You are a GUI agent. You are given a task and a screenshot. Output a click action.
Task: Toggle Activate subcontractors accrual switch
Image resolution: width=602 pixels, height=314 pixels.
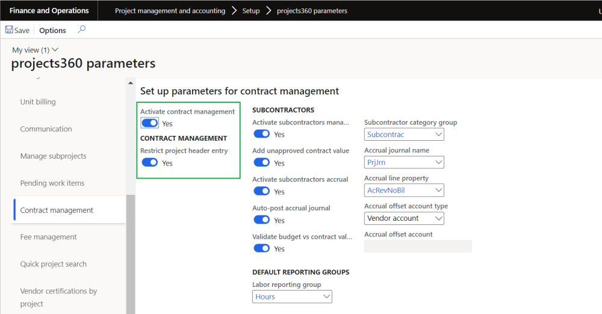[x=261, y=191]
